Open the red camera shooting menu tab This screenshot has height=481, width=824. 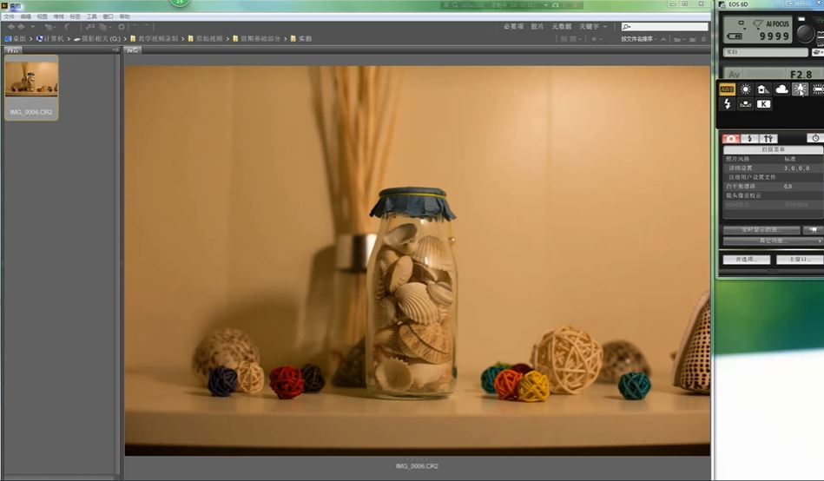click(x=731, y=138)
